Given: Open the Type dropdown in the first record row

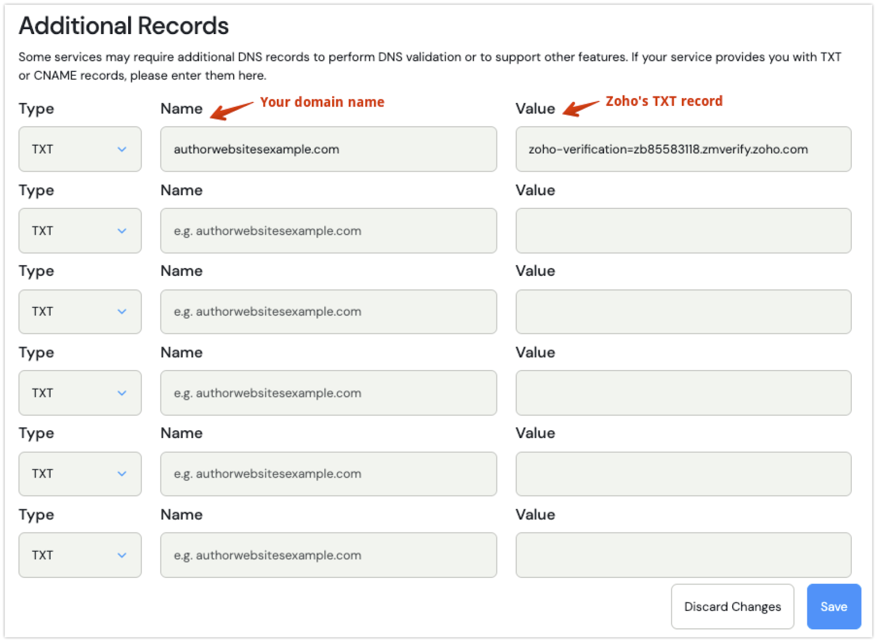Looking at the screenshot, I should click(80, 149).
